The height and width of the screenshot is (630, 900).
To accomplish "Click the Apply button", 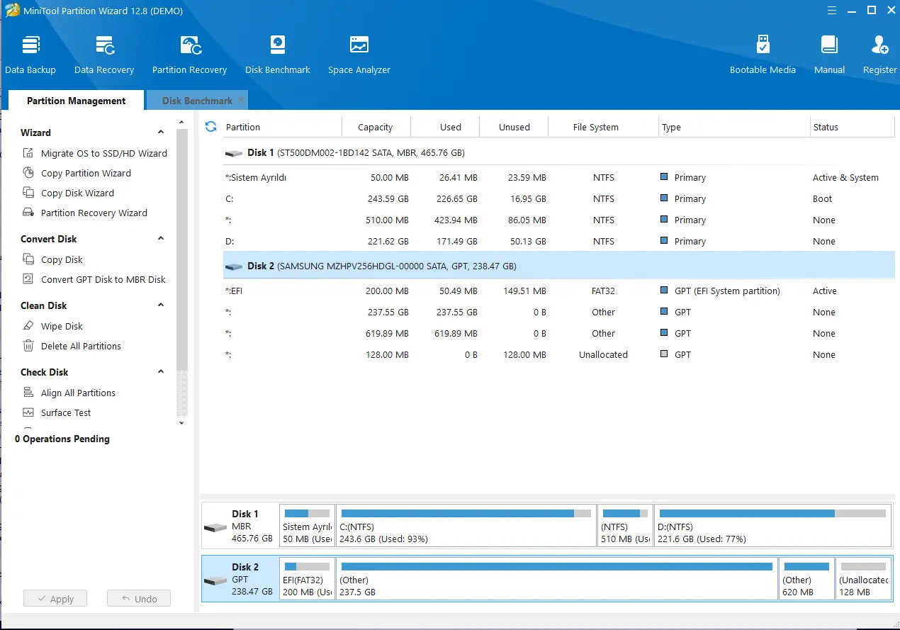I will tap(55, 599).
